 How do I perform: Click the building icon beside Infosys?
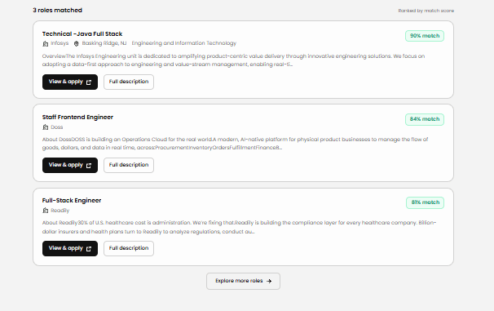point(46,43)
